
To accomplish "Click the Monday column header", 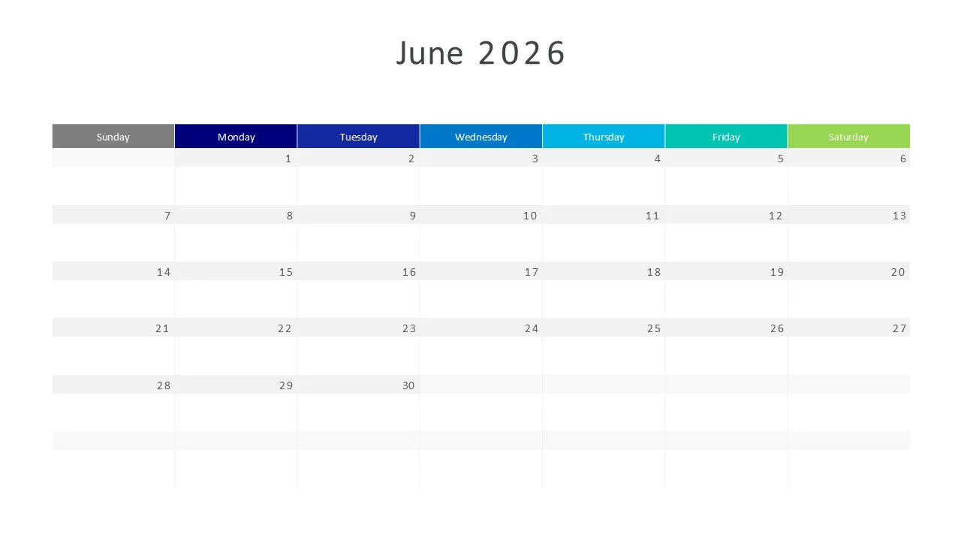I will (x=236, y=136).
